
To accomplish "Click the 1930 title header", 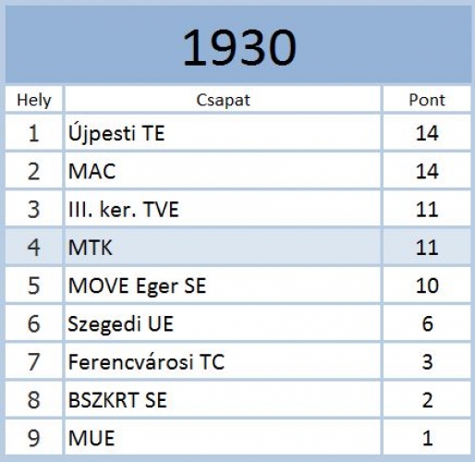I will pyautogui.click(x=238, y=45).
